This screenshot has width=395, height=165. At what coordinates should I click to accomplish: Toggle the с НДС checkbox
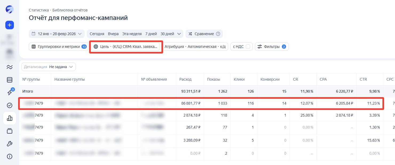(248, 47)
